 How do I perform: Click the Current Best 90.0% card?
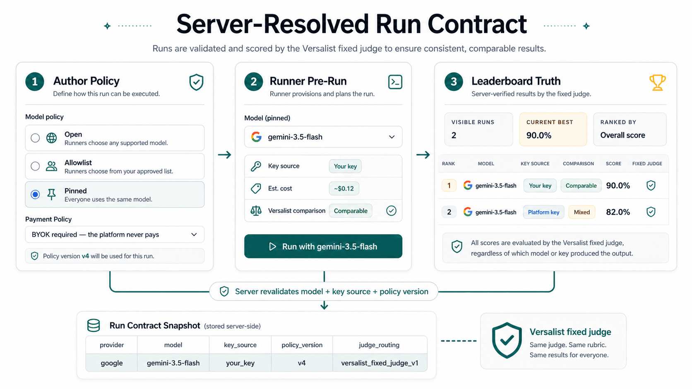[553, 129]
